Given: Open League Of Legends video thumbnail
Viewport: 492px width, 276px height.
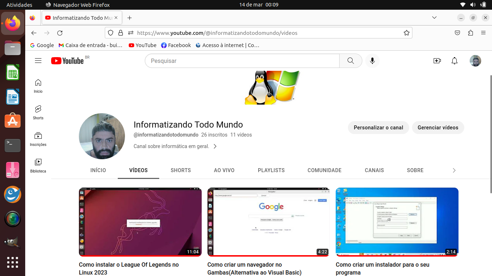Looking at the screenshot, I should (x=140, y=222).
